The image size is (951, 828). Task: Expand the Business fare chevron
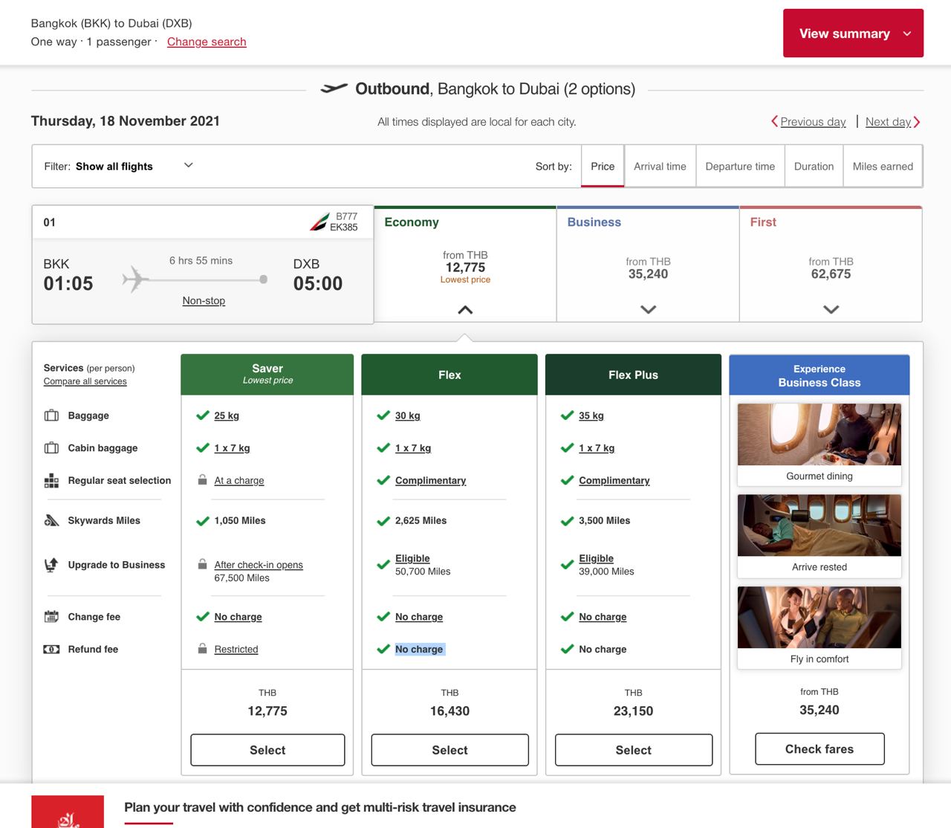pos(648,309)
